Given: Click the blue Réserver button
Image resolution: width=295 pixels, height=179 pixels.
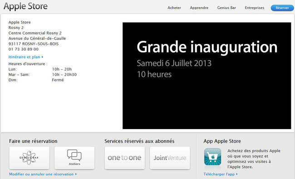Looking at the screenshot, I should pos(282,8).
